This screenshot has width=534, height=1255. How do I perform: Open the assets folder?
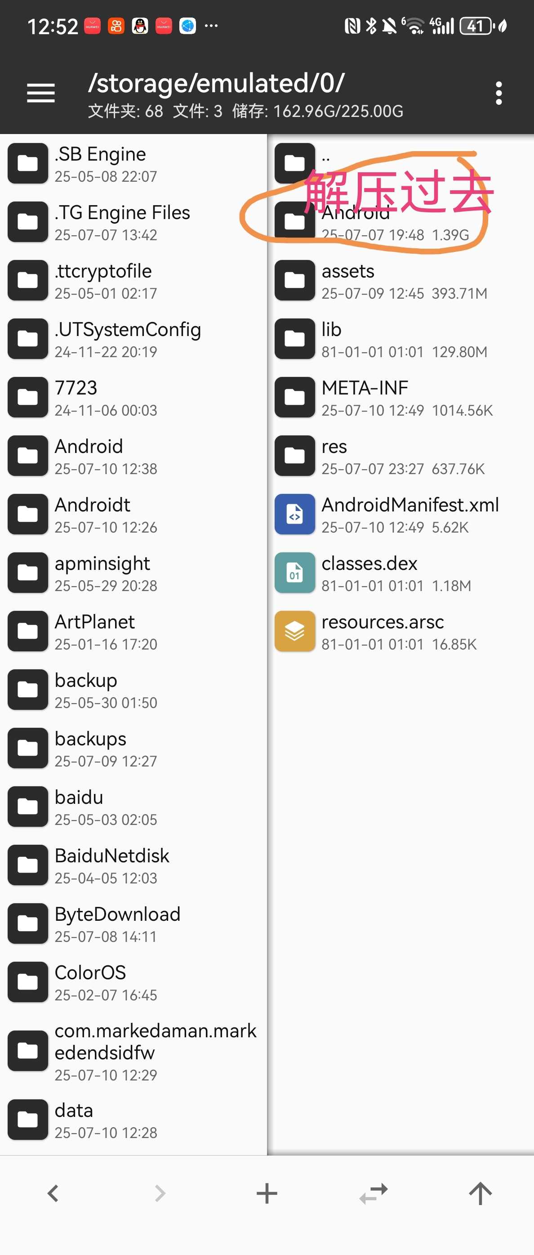[x=400, y=280]
